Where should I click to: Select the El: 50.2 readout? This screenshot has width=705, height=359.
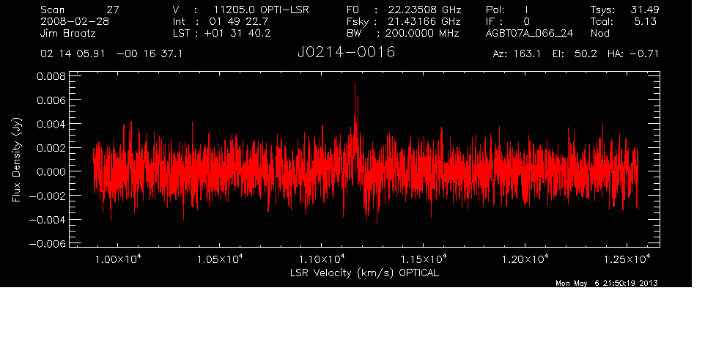click(x=575, y=54)
